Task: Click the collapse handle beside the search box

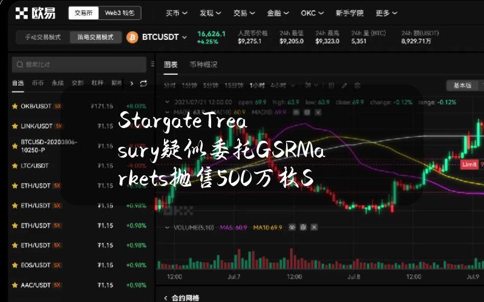Action: [152, 64]
